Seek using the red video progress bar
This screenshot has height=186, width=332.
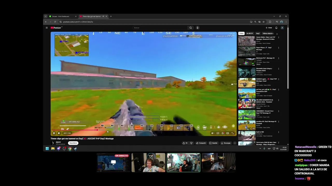(x=143, y=130)
